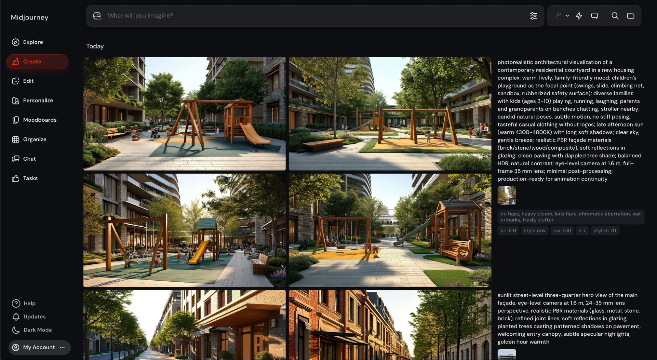This screenshot has width=657, height=360.
Task: Open the folders icon in top bar
Action: 630,16
